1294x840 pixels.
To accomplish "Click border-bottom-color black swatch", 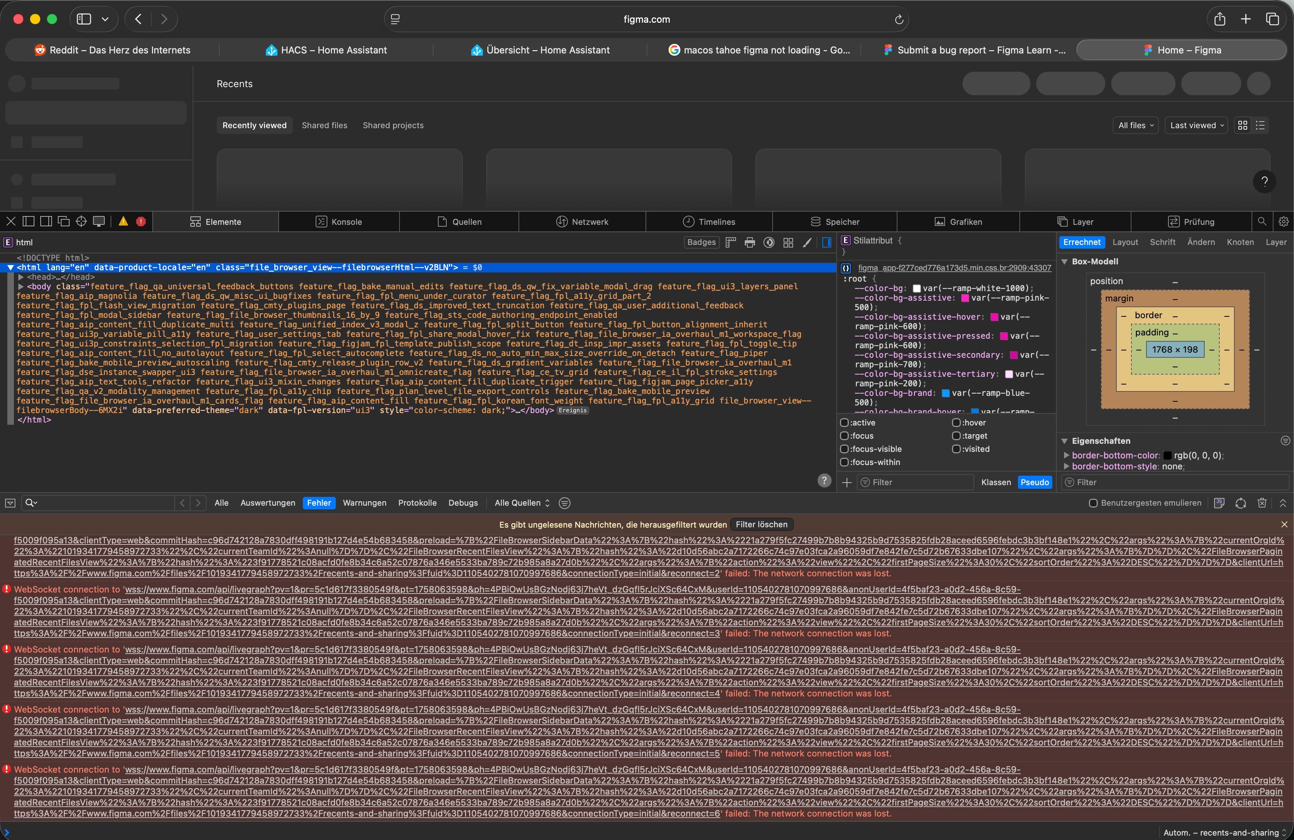I will coord(1167,456).
